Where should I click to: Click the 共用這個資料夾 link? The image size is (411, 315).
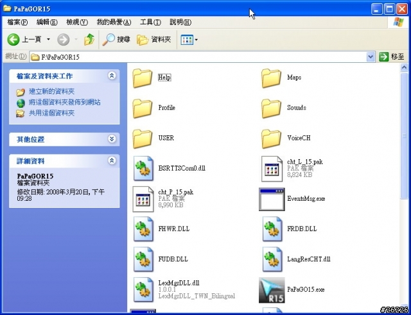51,113
